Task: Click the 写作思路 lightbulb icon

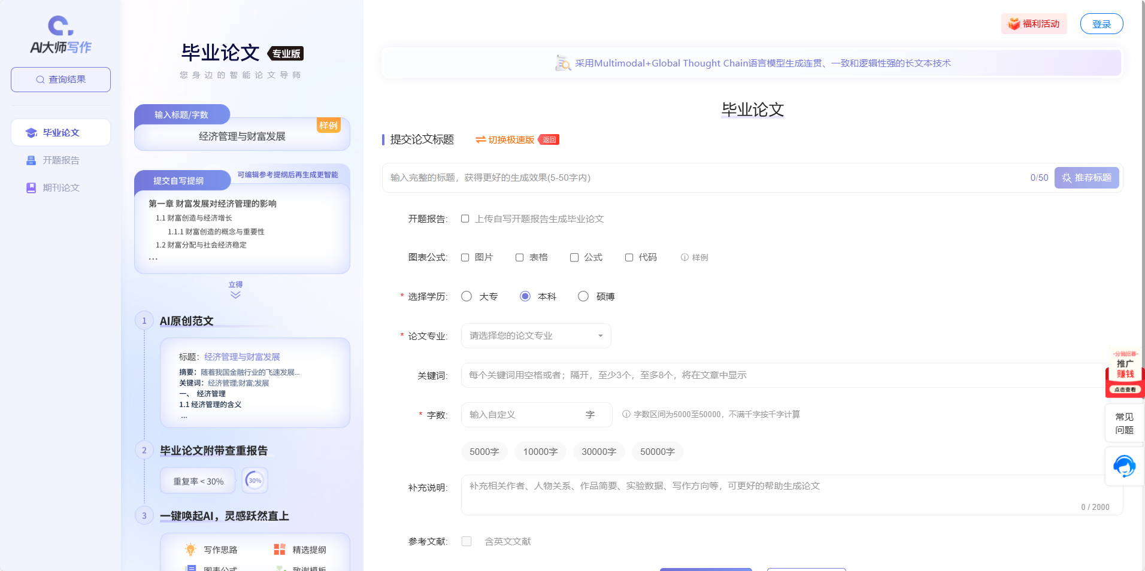Action: click(x=190, y=549)
